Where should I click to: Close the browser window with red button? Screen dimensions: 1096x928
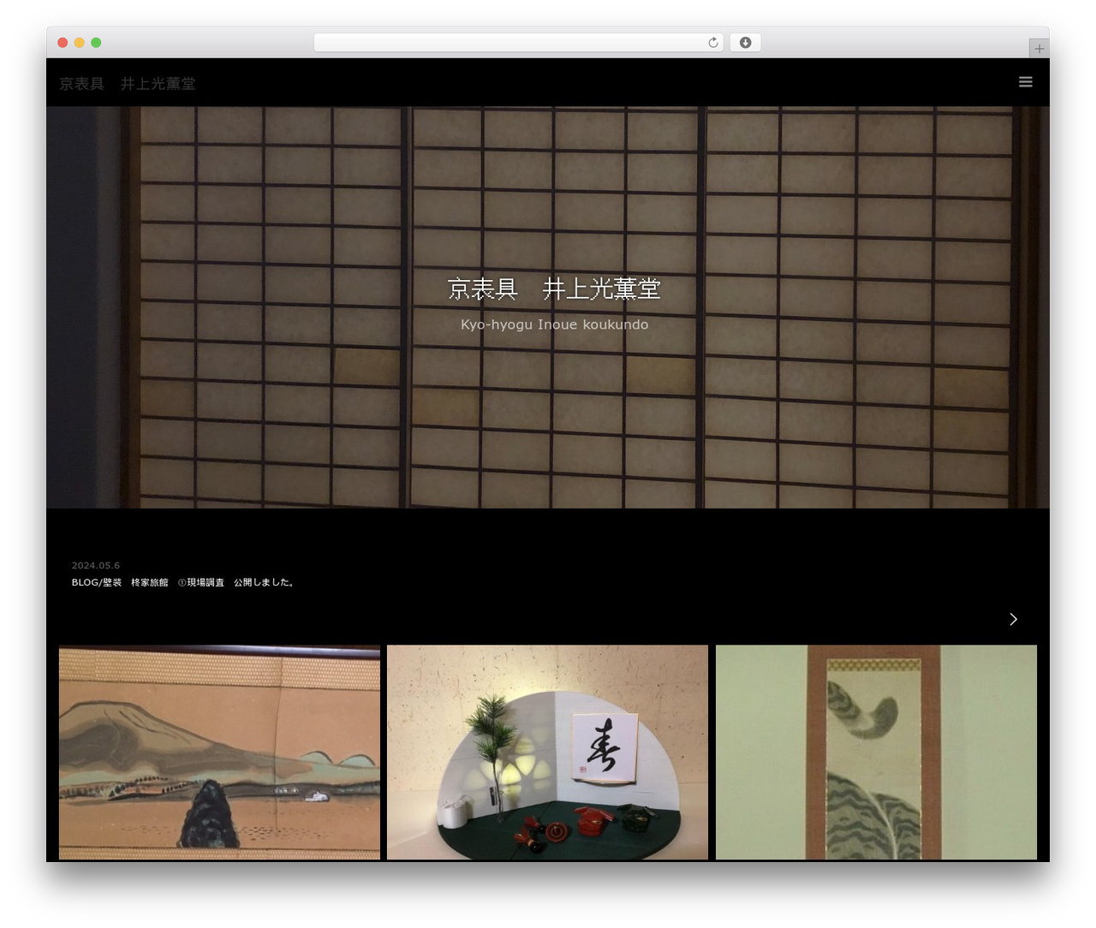pyautogui.click(x=63, y=43)
